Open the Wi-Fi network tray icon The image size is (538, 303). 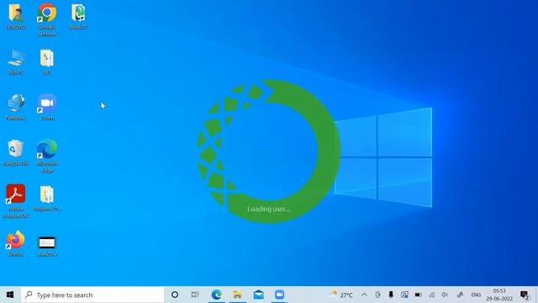click(x=431, y=295)
